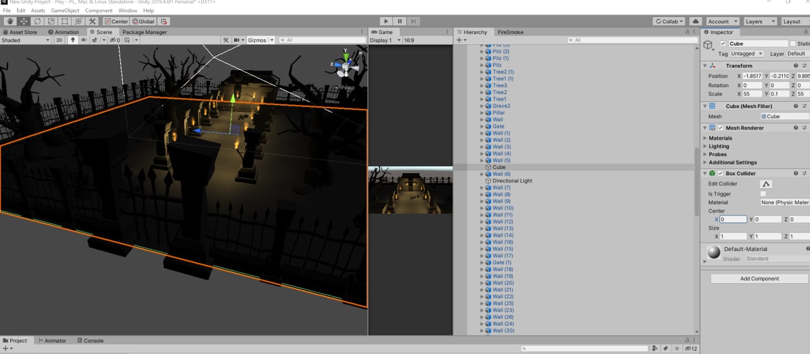Open the scene tools wrench icon near Gizmos

pyautogui.click(x=225, y=40)
